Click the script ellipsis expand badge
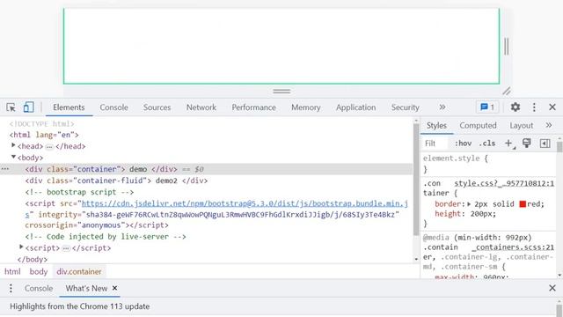Viewport: 563px width, 317px height. [66, 248]
